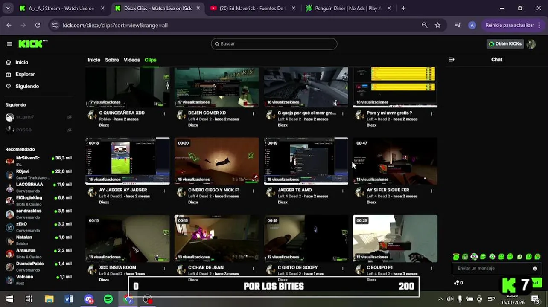Go back in browser history
The width and height of the screenshot is (548, 307).
pyautogui.click(x=9, y=25)
